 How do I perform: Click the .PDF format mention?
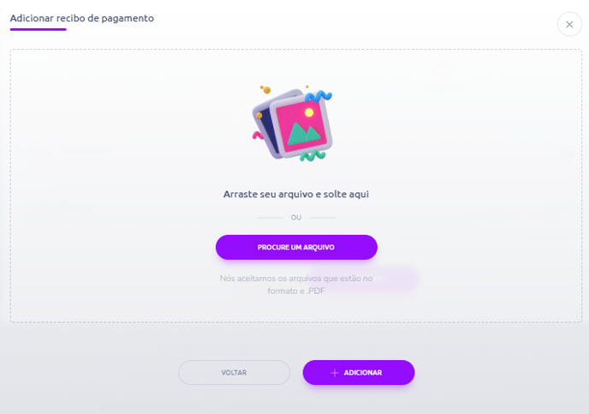pyautogui.click(x=316, y=291)
